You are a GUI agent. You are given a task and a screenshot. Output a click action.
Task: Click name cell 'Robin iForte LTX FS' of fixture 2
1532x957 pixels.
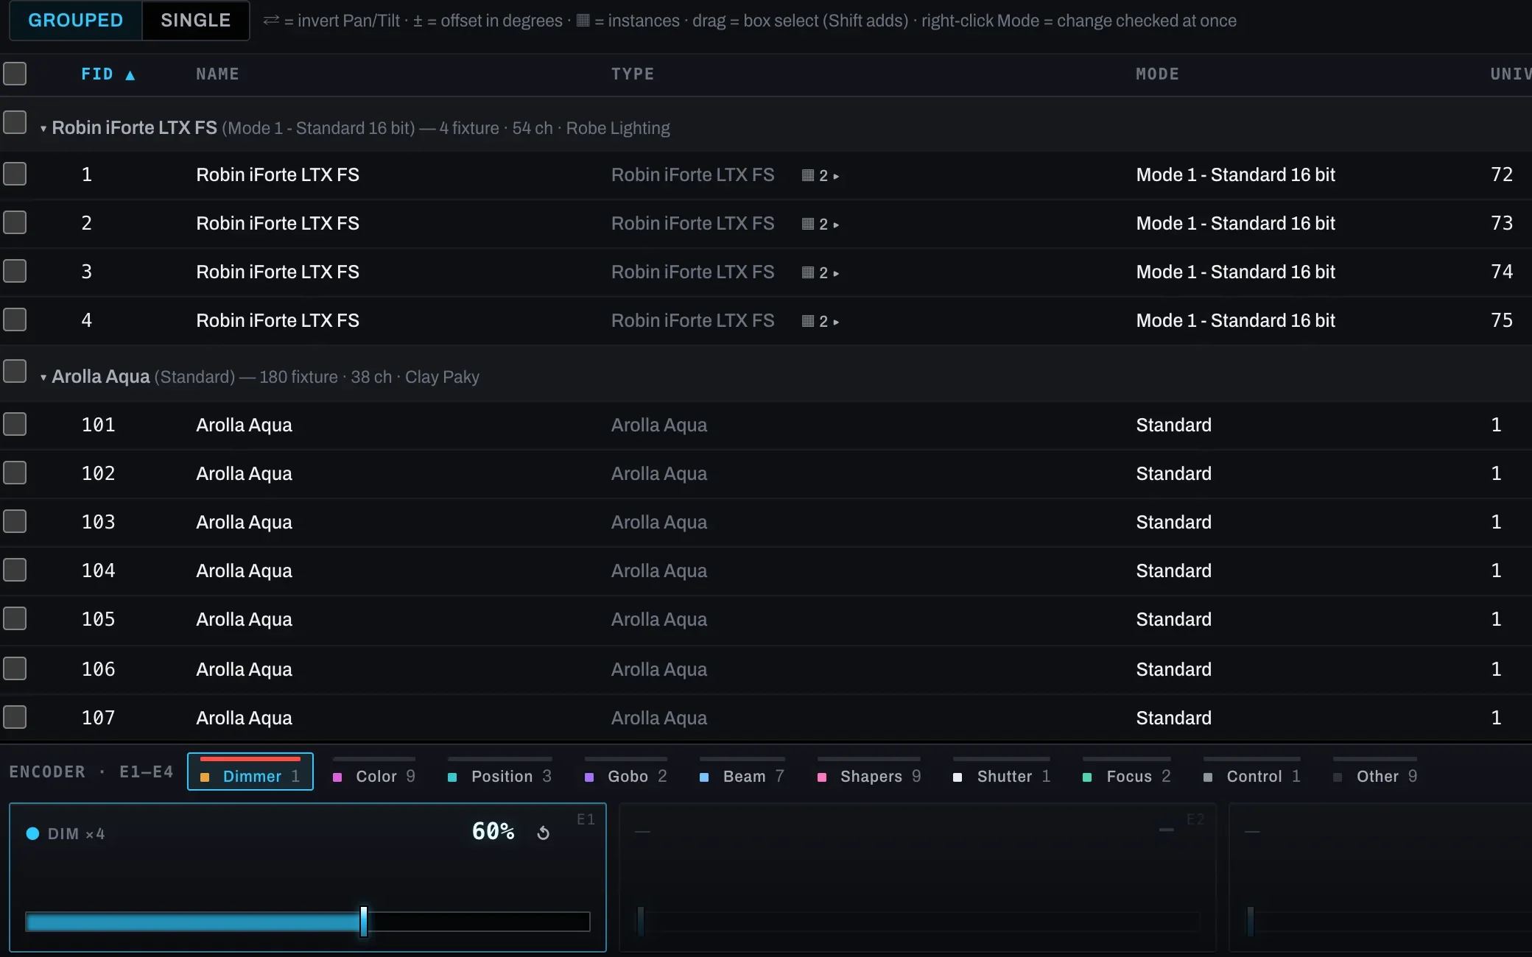tap(278, 223)
